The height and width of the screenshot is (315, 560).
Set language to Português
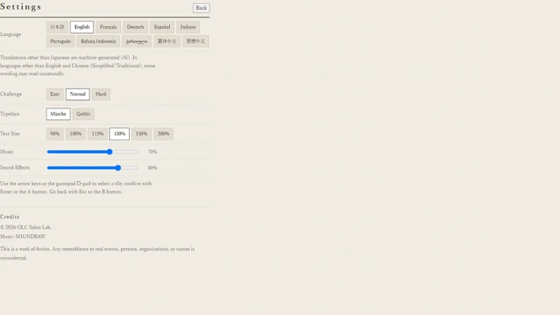click(x=60, y=41)
